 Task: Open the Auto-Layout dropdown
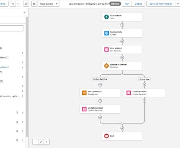coord(49,4)
